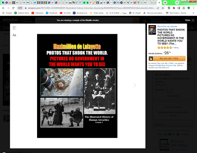
Task: Click Buy now with 1-Click button
Action: tap(167, 58)
